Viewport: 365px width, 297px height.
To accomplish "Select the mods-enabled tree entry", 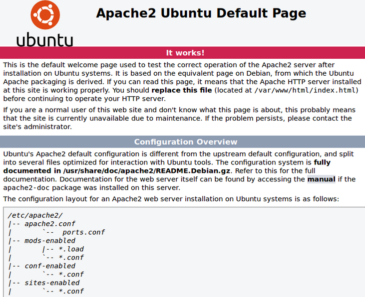I will pos(50,241).
